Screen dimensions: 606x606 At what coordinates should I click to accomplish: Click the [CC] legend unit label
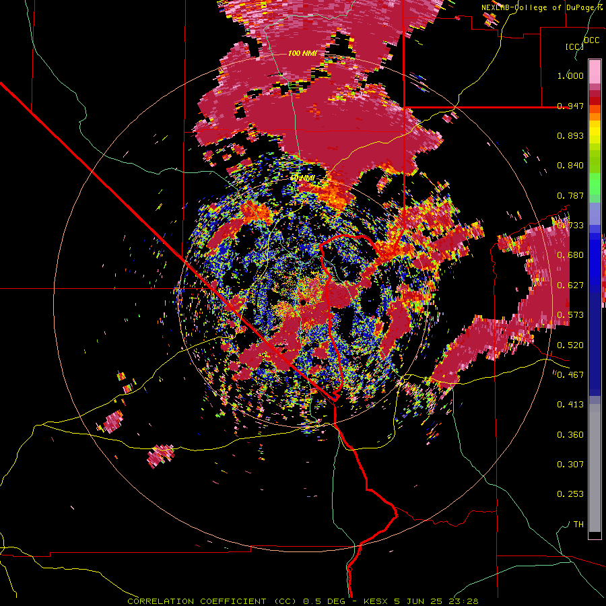[575, 46]
